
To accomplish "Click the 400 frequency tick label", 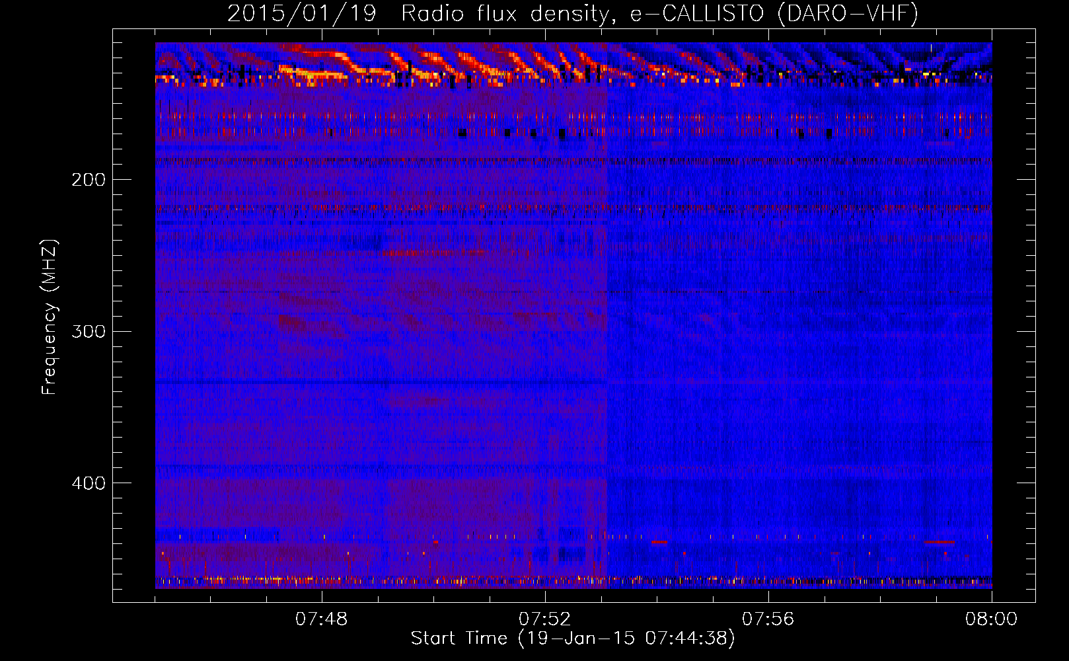I will (89, 483).
